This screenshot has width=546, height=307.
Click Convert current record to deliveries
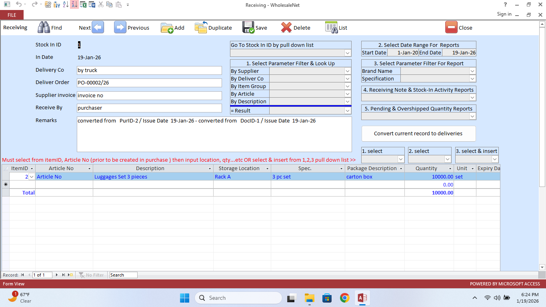418,134
